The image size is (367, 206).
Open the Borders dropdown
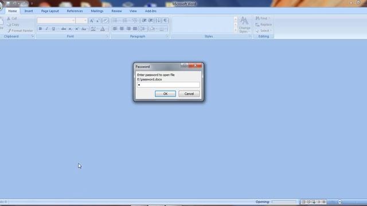(163, 29)
